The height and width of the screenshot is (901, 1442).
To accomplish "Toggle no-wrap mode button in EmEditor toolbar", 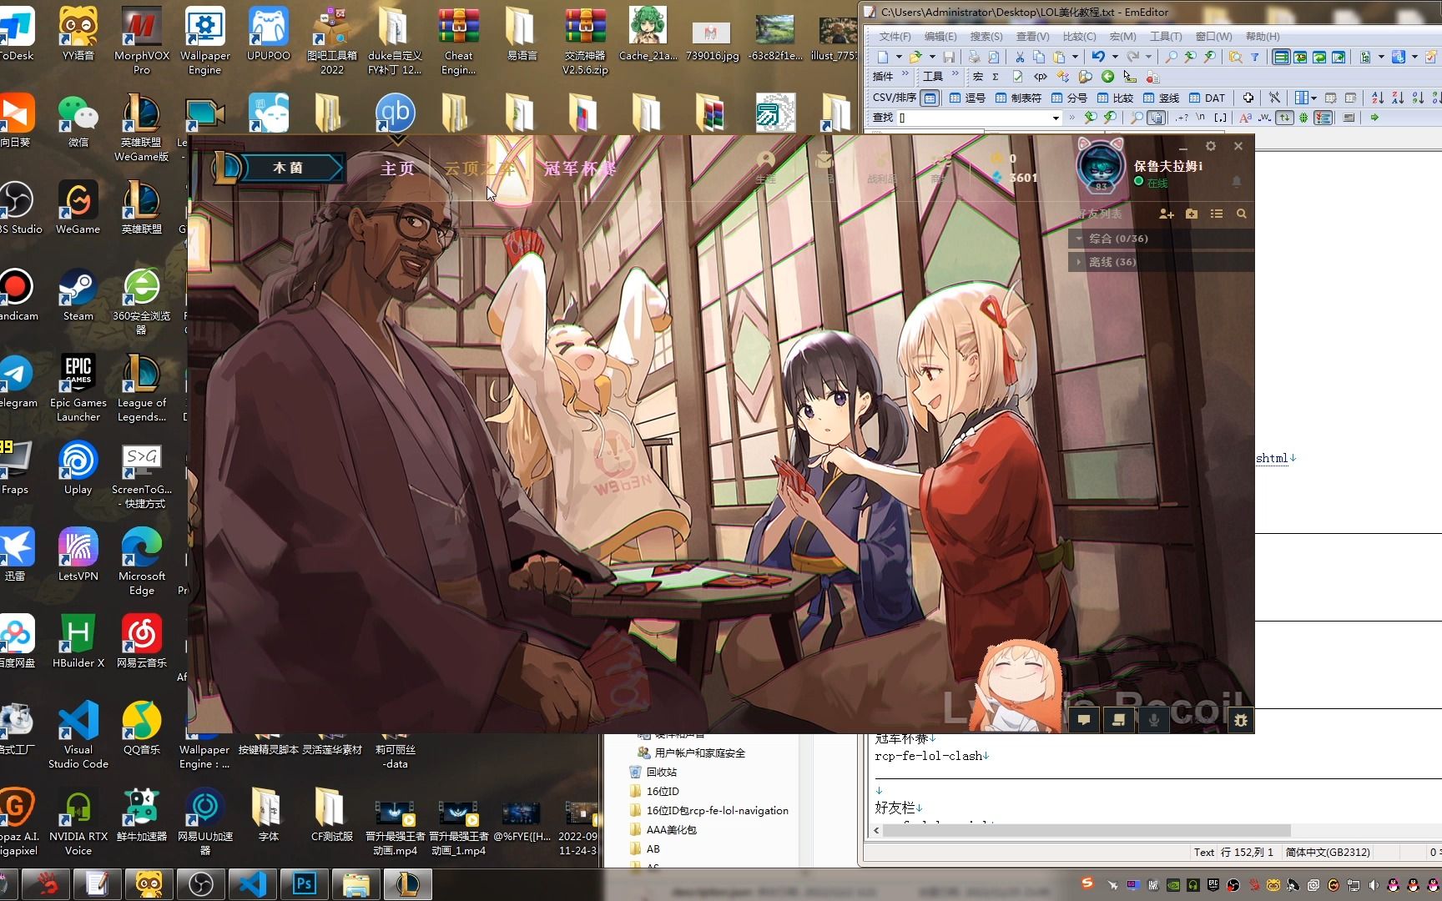I will pos(1281,57).
